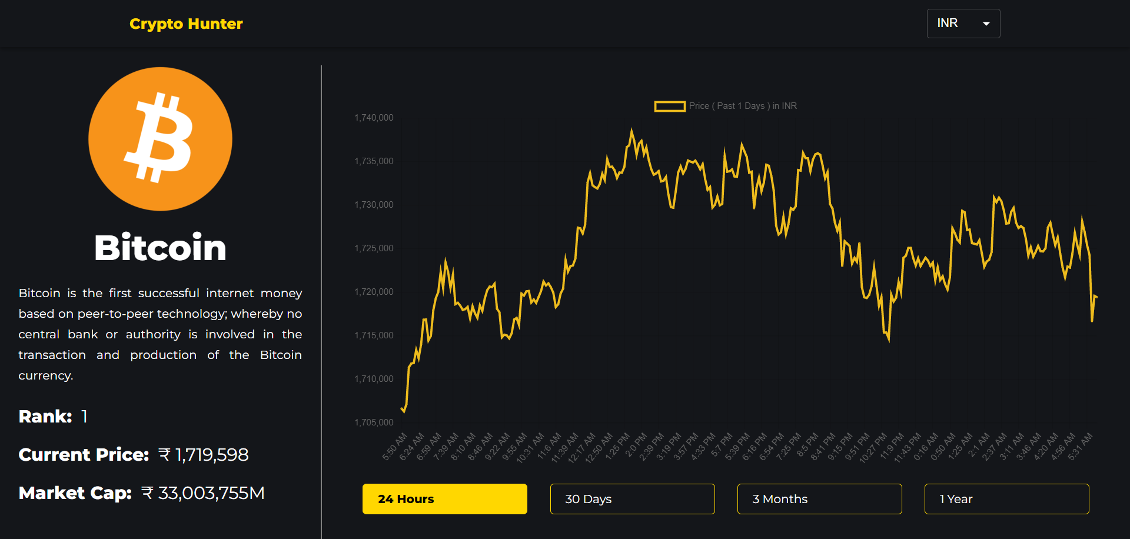Click the Crypto Hunter brand name
Image resolution: width=1130 pixels, height=539 pixels.
[185, 24]
